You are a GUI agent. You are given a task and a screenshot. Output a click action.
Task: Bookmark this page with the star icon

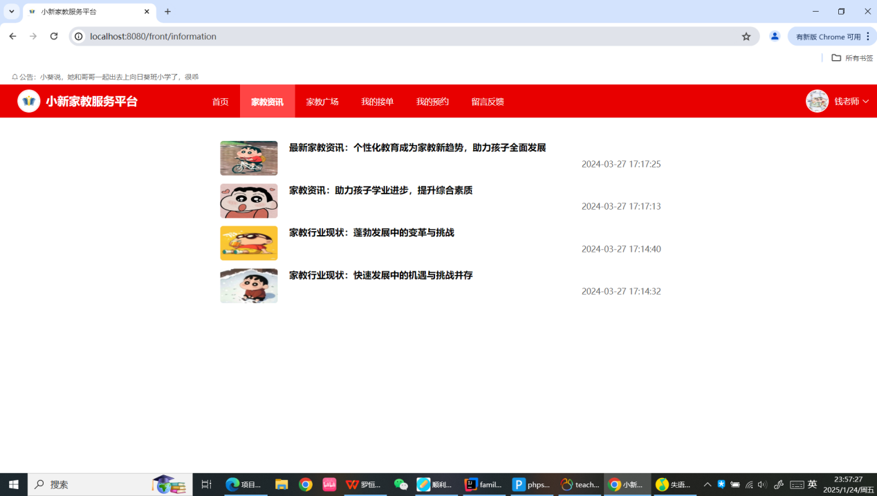[x=746, y=36]
